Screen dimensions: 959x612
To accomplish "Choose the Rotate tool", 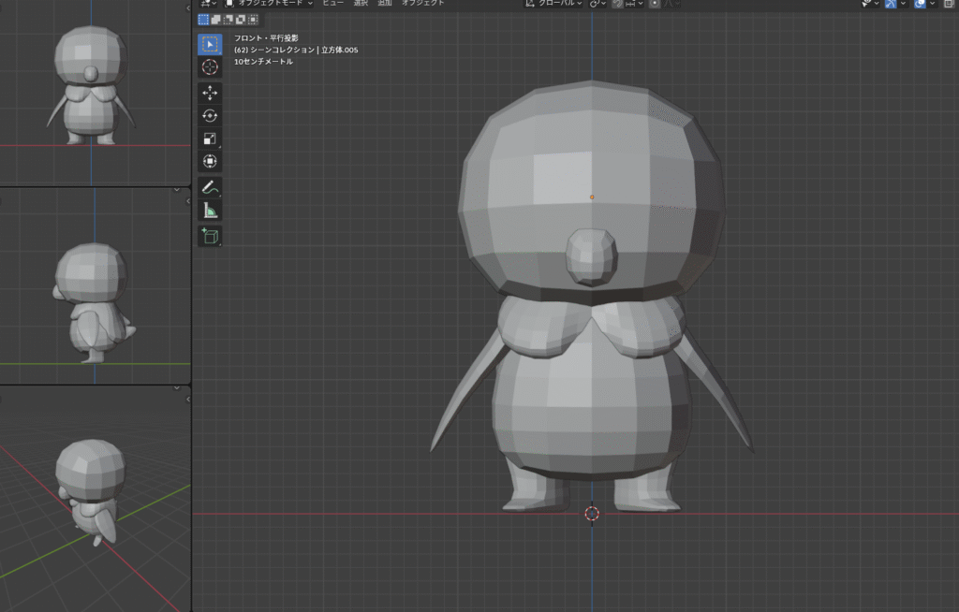I will click(x=210, y=116).
